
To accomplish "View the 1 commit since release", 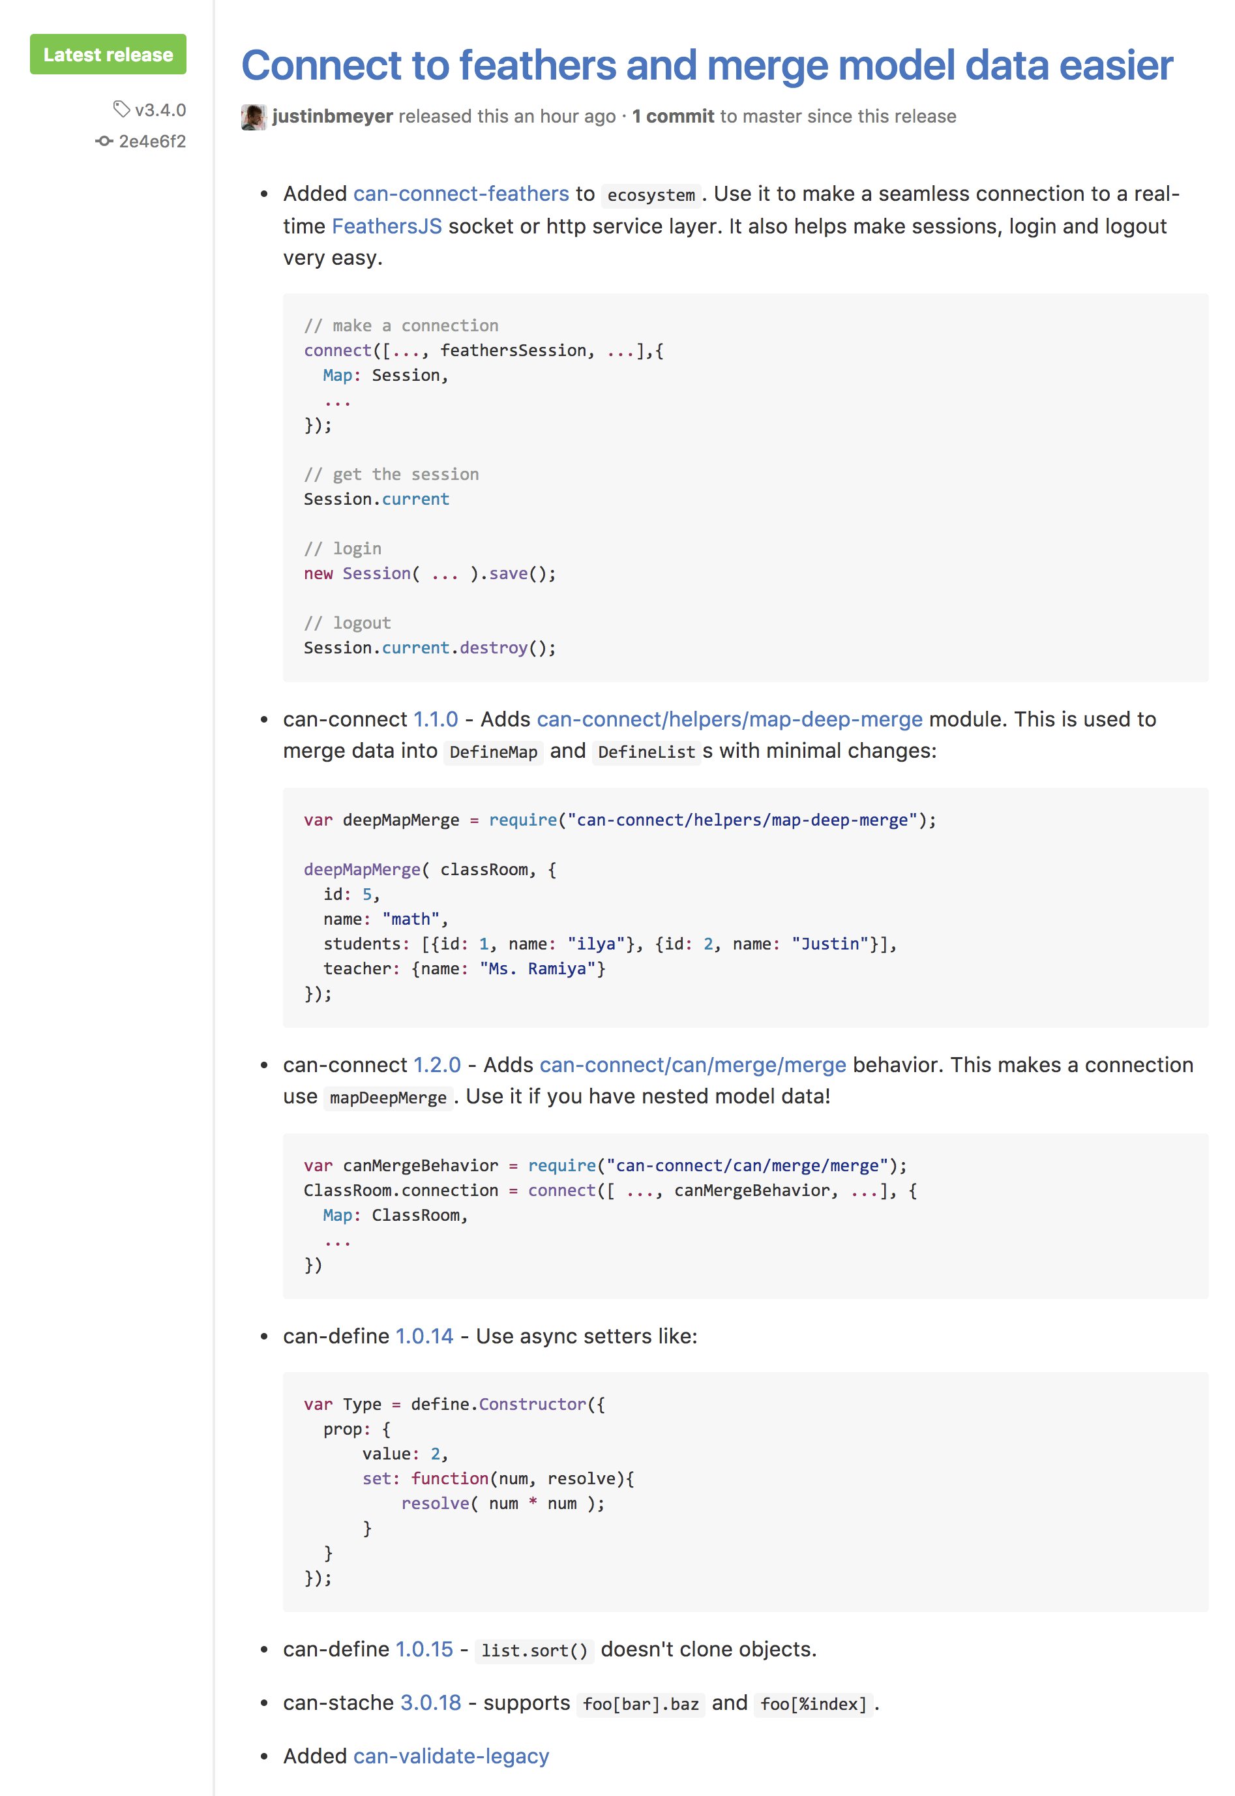I will (672, 116).
